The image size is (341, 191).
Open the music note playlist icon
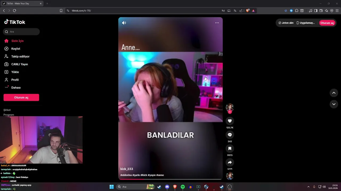pyautogui.click(x=310, y=11)
